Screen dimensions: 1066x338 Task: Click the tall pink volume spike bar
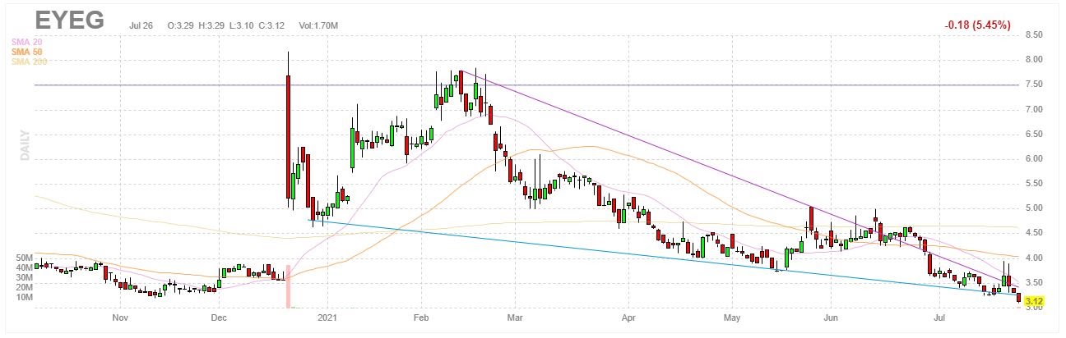click(288, 286)
